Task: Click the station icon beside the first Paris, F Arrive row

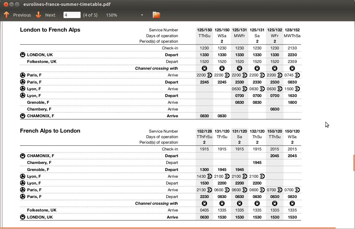Action: (22, 75)
